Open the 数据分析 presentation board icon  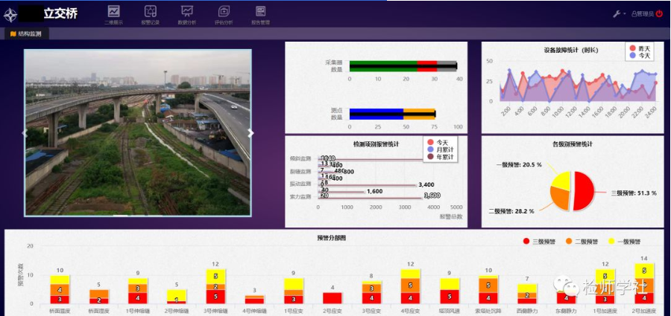pos(187,12)
